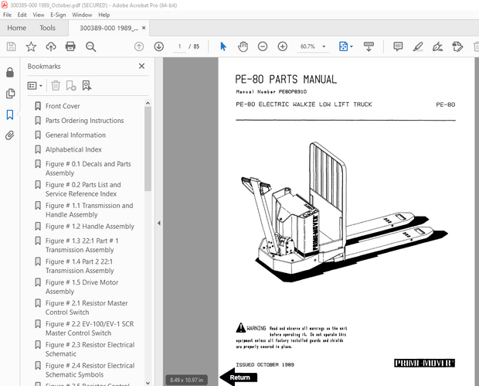
Task: Close the Bookmarks panel
Action: (141, 66)
